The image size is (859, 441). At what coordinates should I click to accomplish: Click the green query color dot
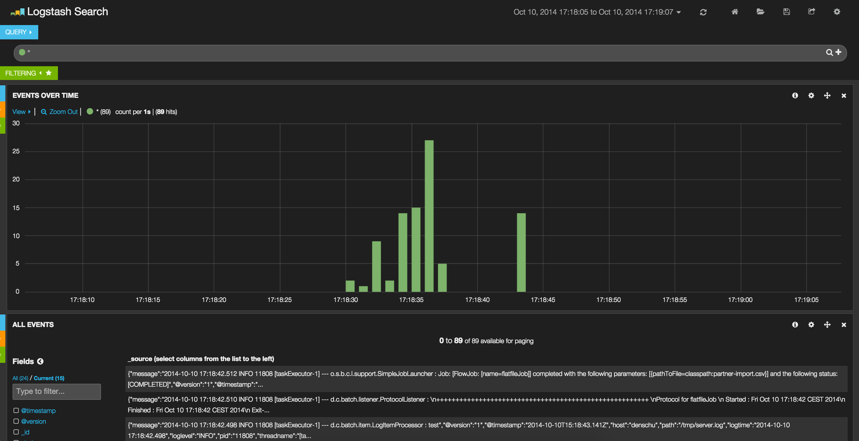pyautogui.click(x=22, y=52)
